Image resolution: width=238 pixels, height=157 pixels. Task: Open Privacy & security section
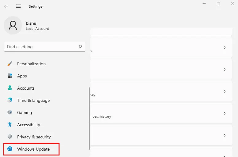34,137
